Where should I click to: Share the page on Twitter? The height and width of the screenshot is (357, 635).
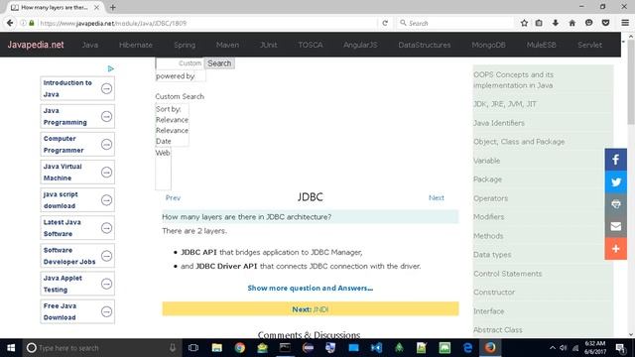[x=615, y=181]
